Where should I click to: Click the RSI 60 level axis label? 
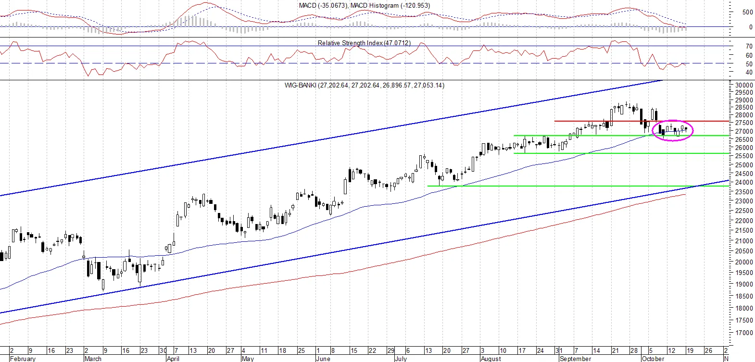749,55
